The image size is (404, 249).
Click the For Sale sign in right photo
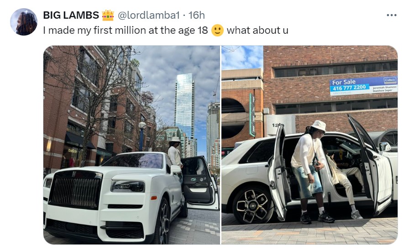[x=363, y=86]
